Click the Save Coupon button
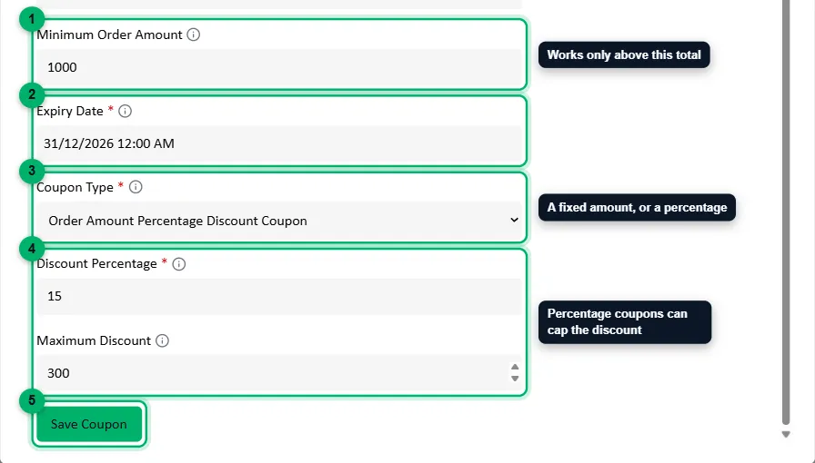Screen dimensions: 815x463 click(89, 424)
